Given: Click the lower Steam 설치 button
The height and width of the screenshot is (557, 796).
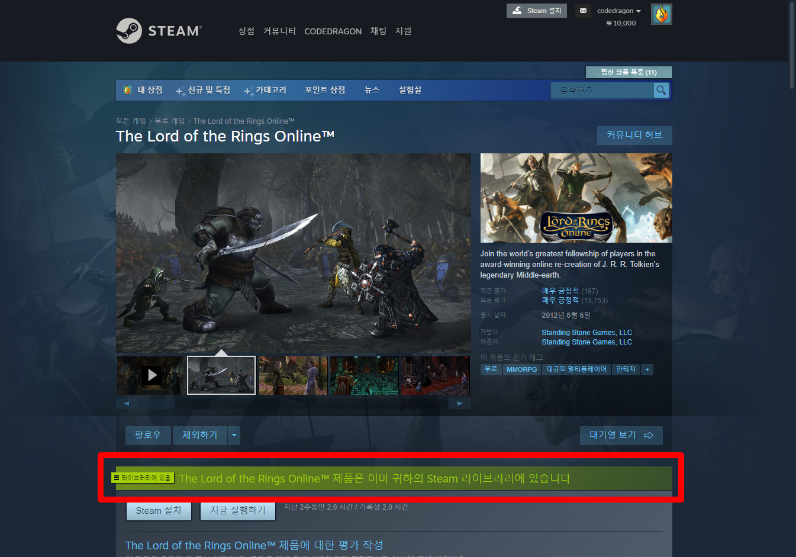Looking at the screenshot, I should pyautogui.click(x=159, y=510).
